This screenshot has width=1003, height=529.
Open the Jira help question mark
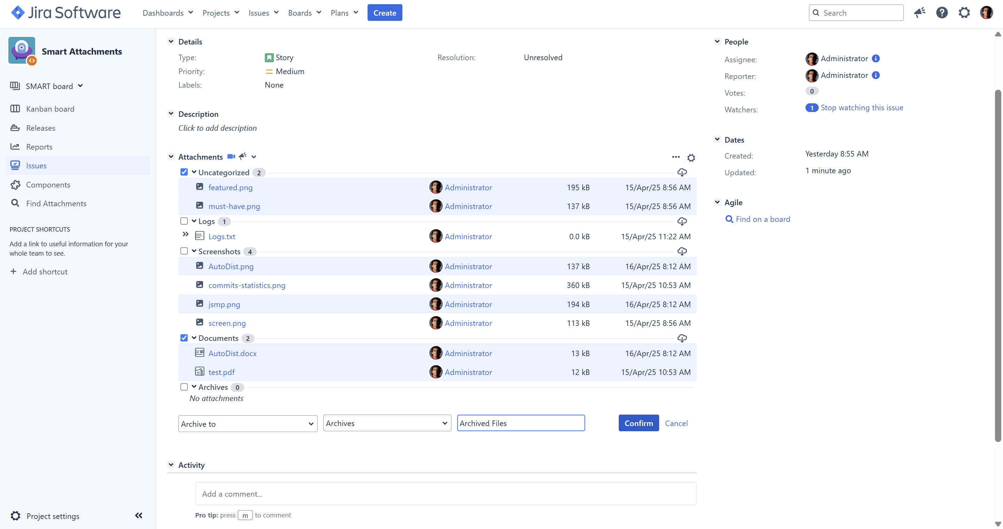941,13
